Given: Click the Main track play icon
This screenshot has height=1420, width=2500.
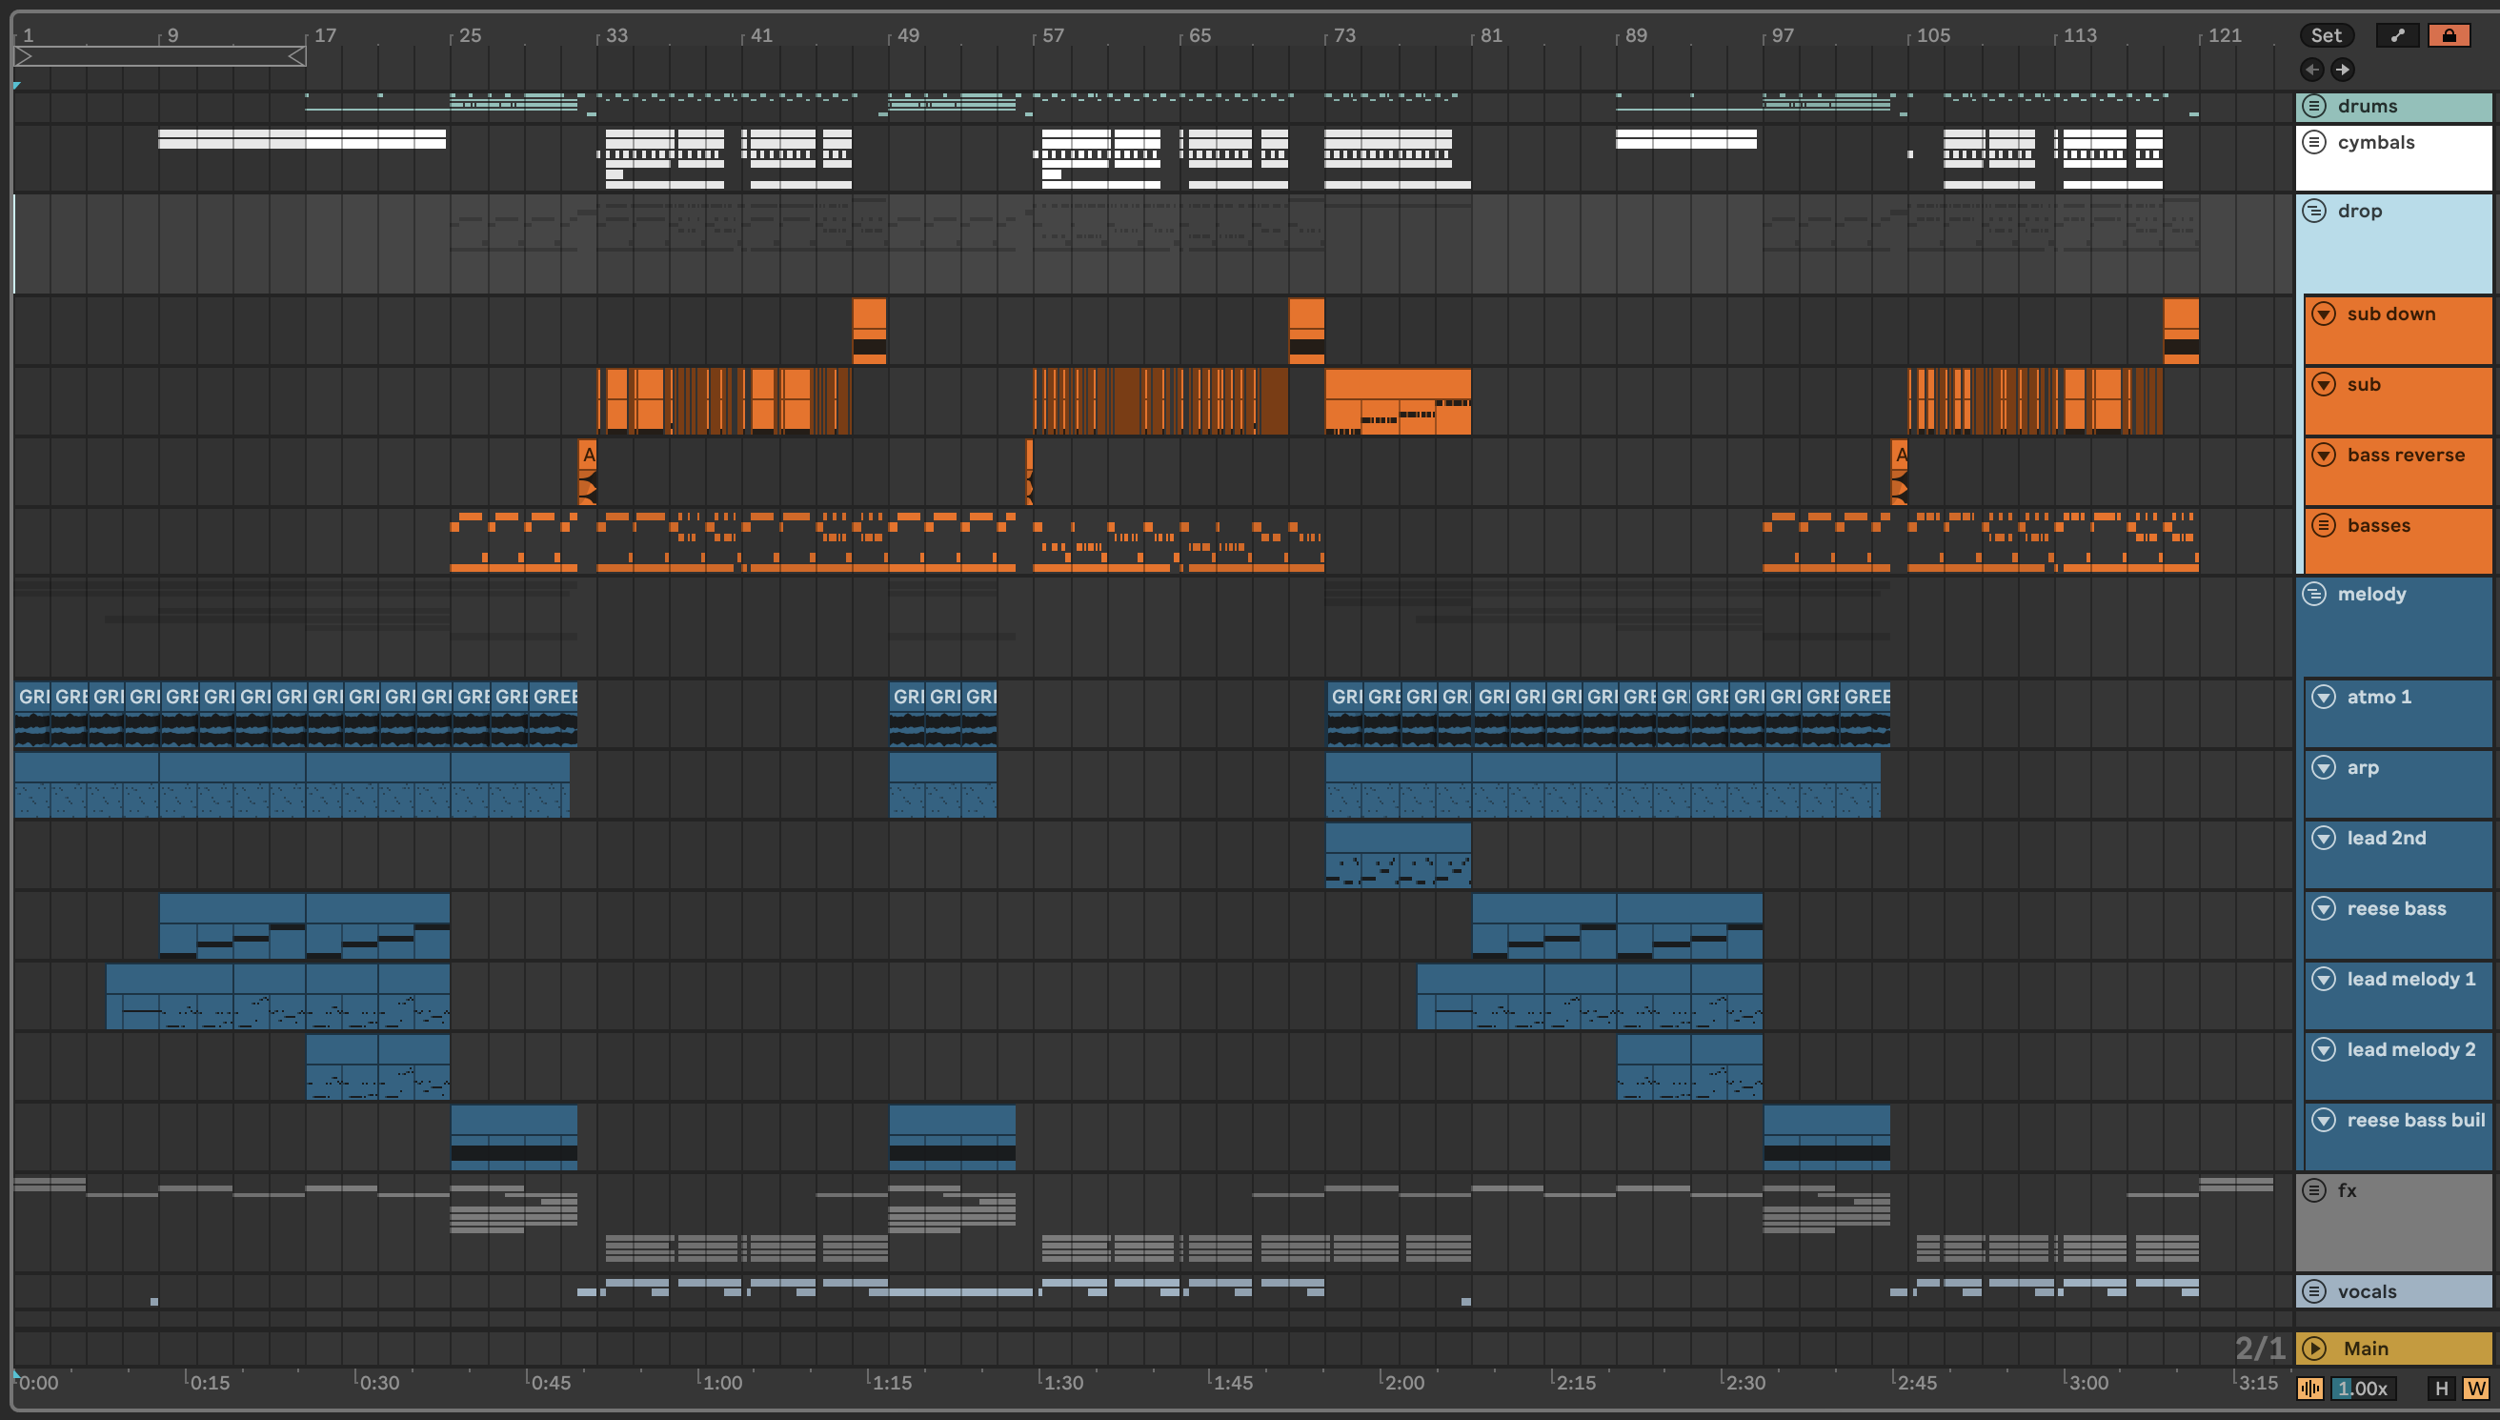Looking at the screenshot, I should 2315,1348.
